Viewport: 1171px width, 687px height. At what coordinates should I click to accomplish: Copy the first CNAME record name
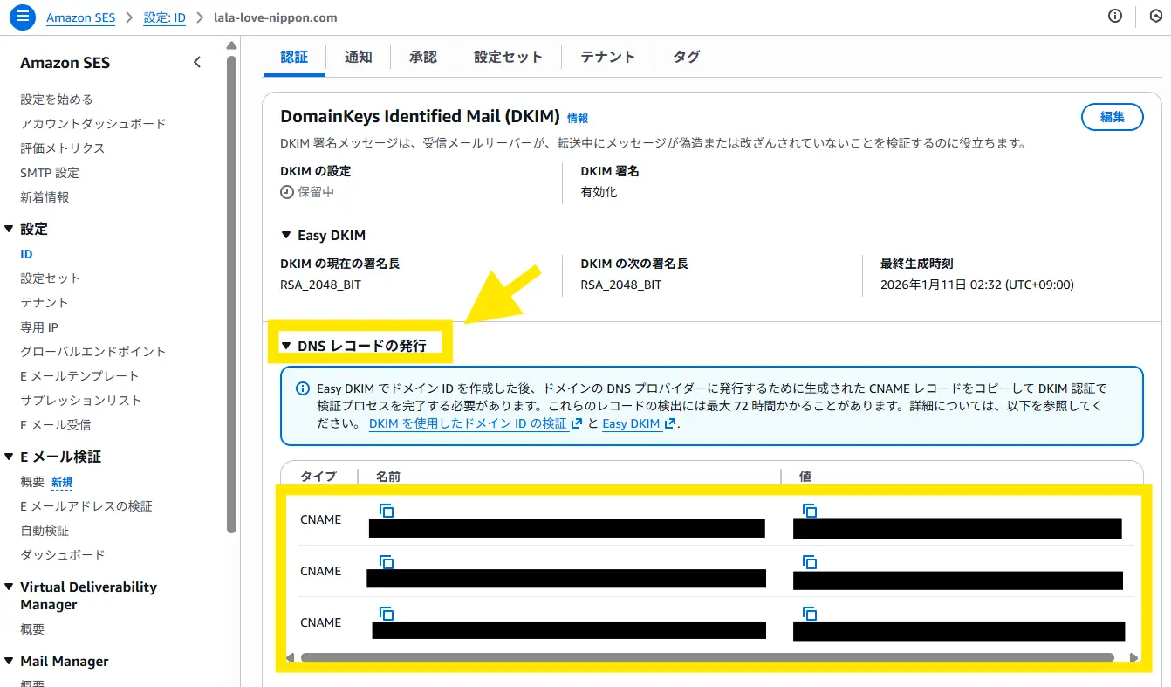(387, 511)
